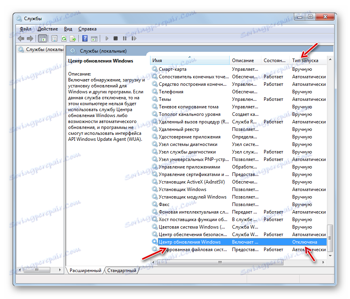The height and width of the screenshot is (299, 350).
Task: Click the Pause service icon
Action: coord(125,38)
